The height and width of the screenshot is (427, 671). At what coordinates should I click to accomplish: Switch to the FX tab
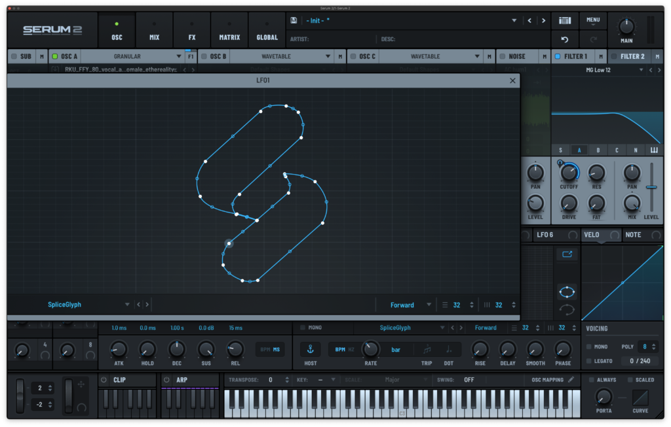[192, 30]
